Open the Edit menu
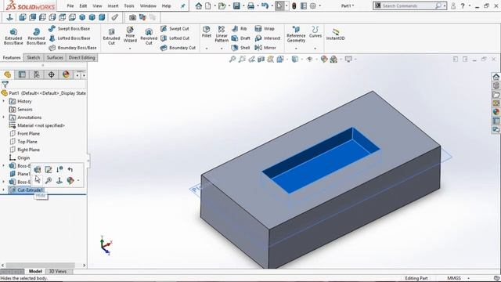The width and height of the screenshot is (501, 282). pos(83,5)
